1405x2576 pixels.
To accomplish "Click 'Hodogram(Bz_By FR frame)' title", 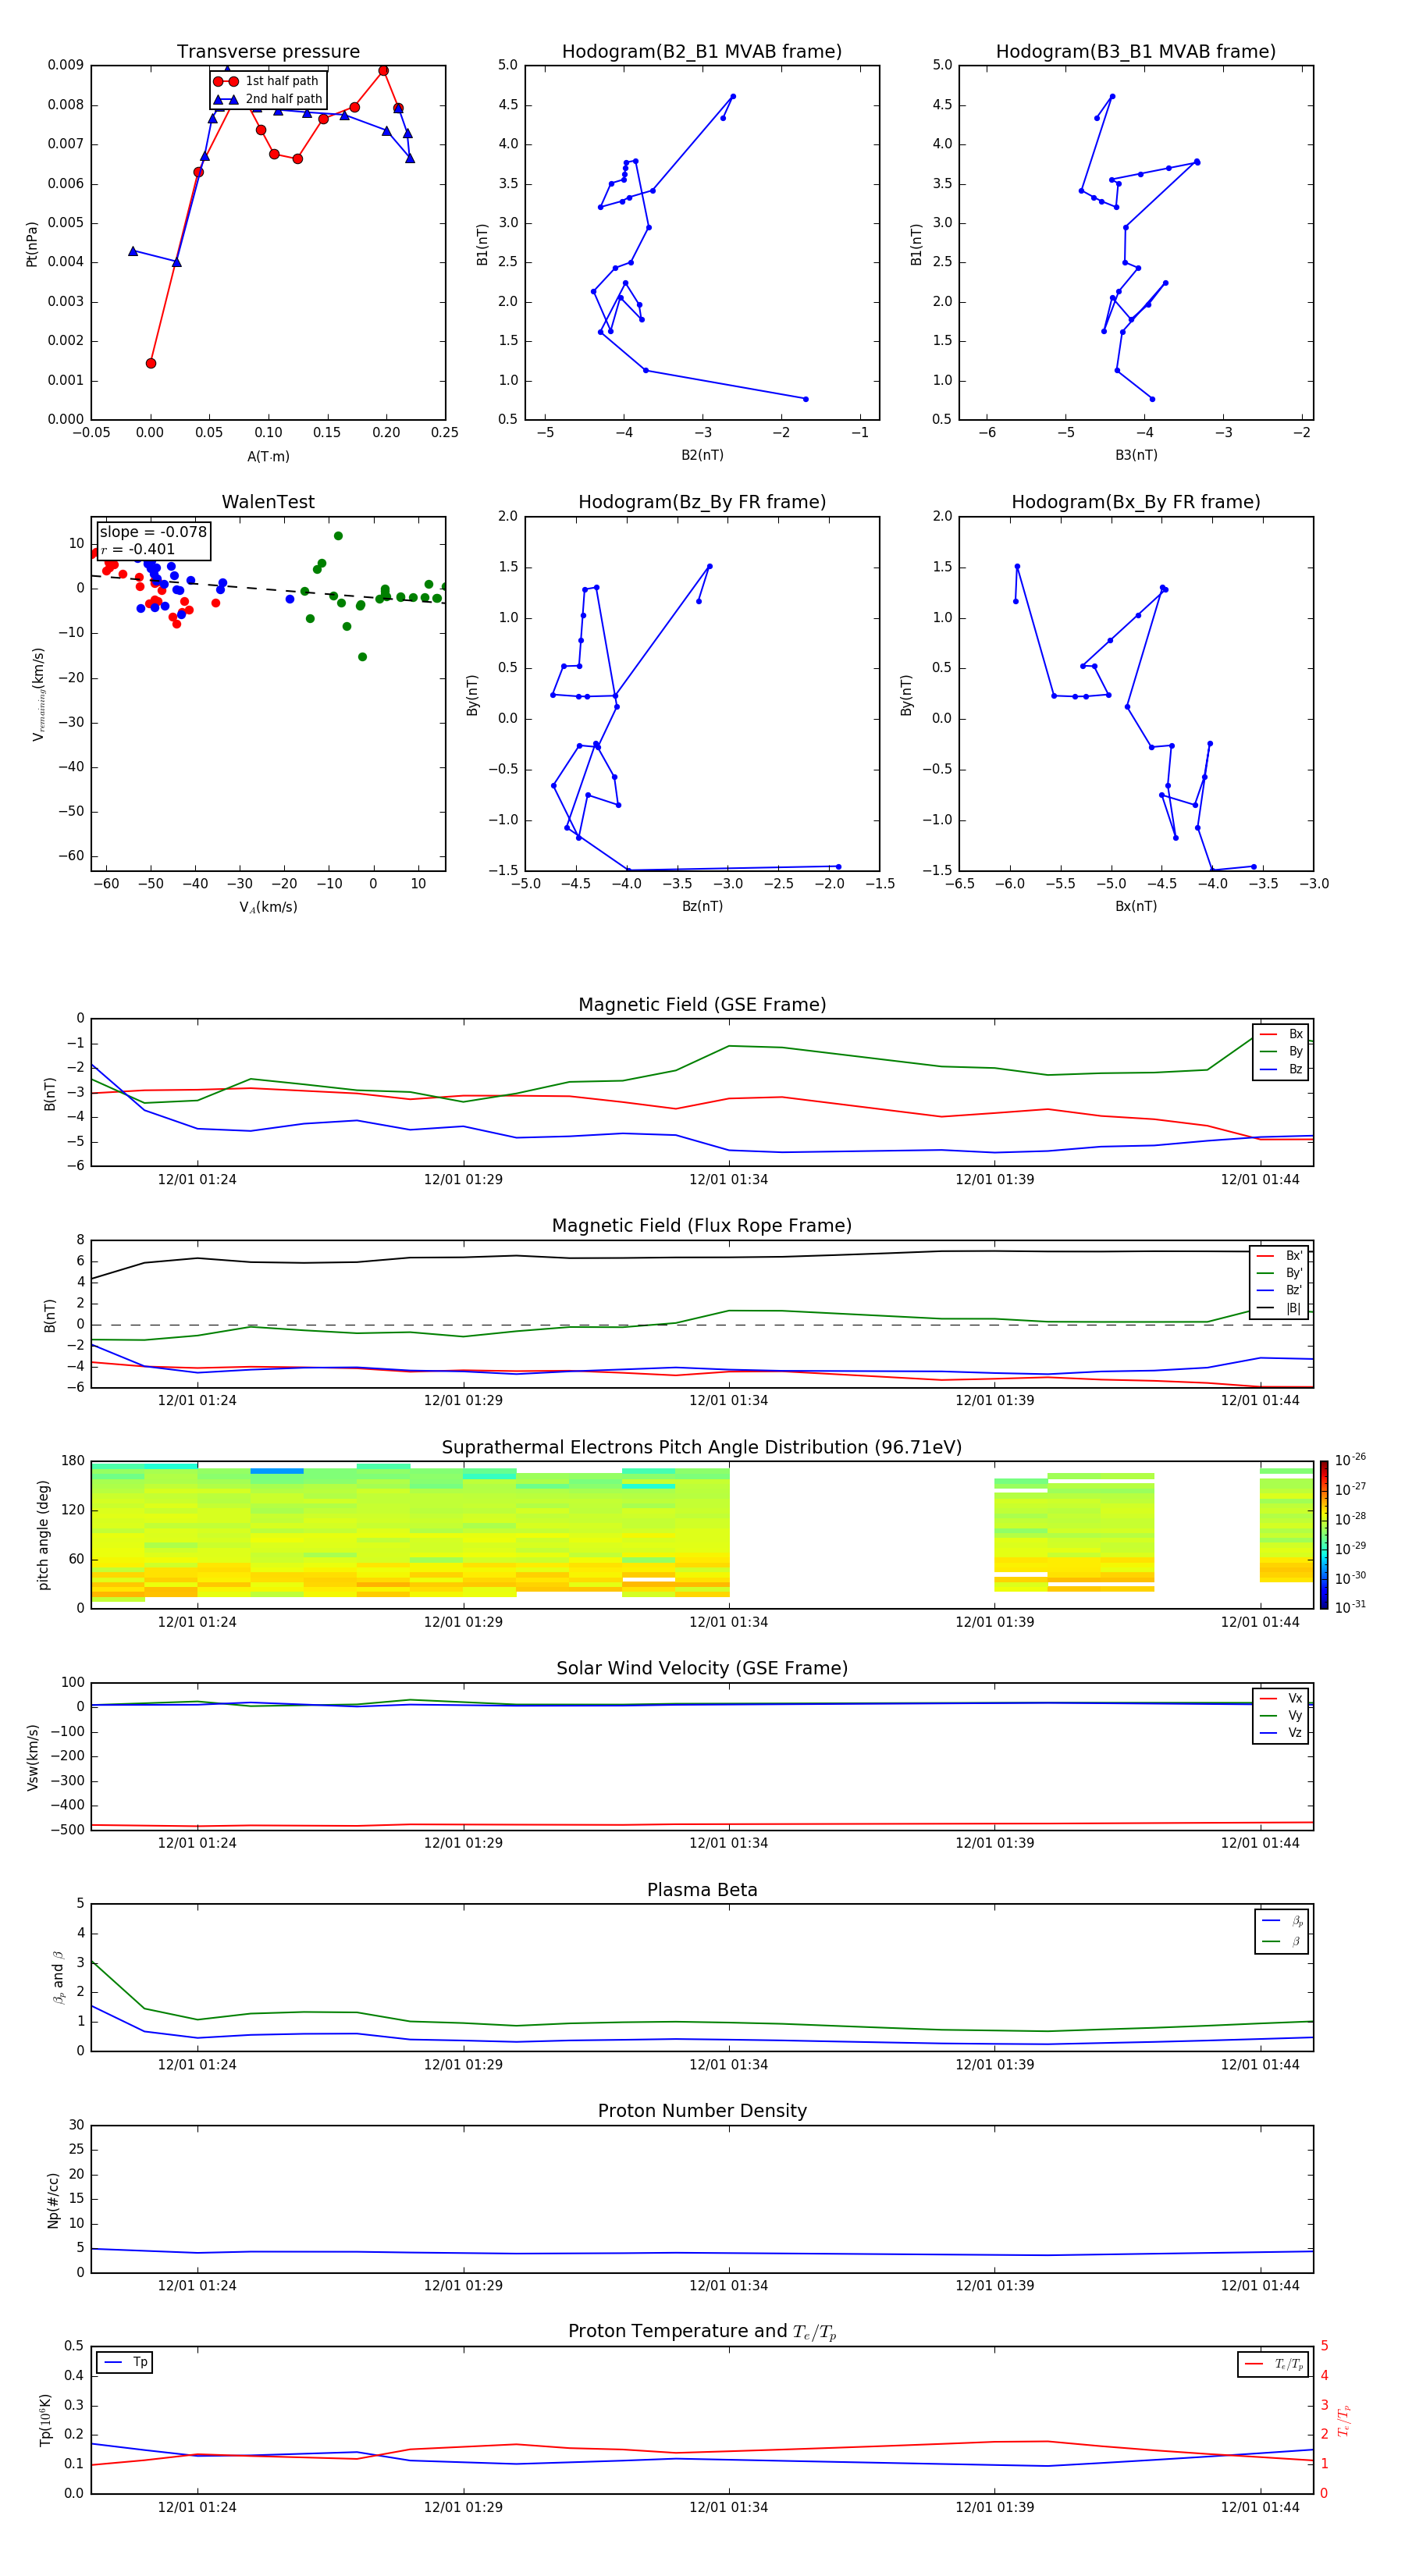I will point(702,502).
